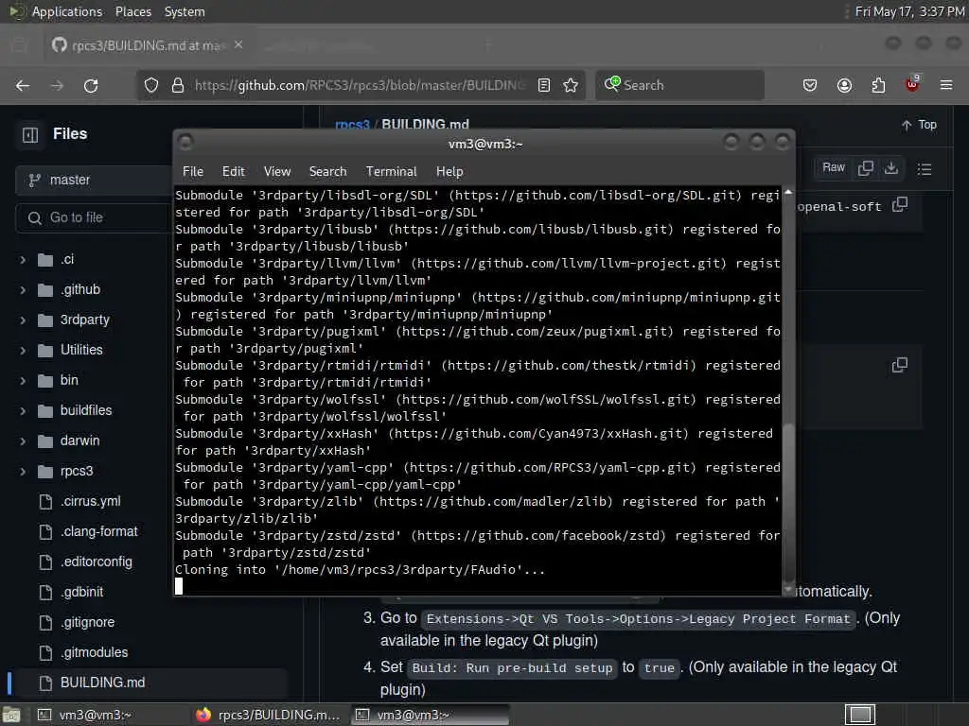Expand the 3rdparty folder
This screenshot has width=969, height=726.
[x=23, y=320]
